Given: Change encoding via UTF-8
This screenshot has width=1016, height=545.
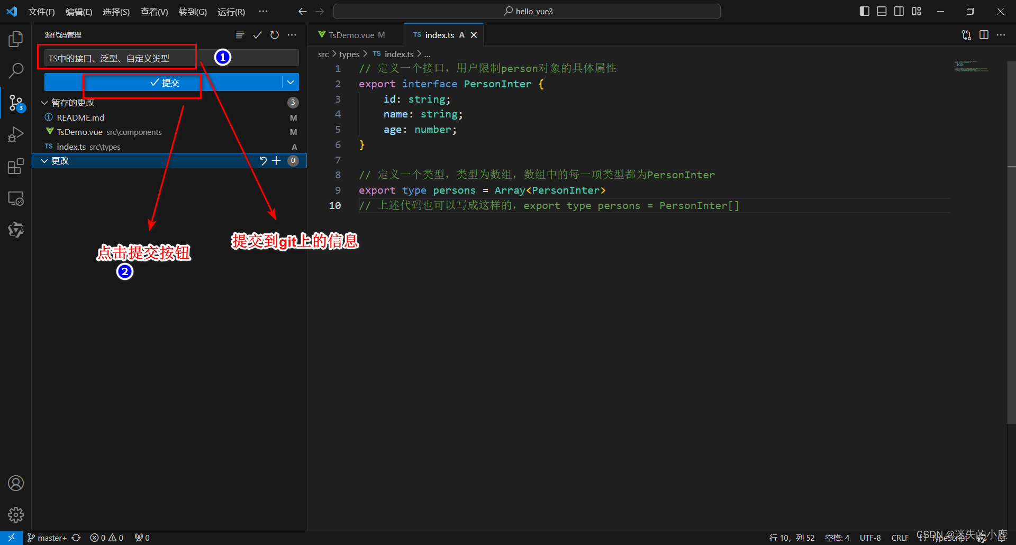Looking at the screenshot, I should point(870,538).
